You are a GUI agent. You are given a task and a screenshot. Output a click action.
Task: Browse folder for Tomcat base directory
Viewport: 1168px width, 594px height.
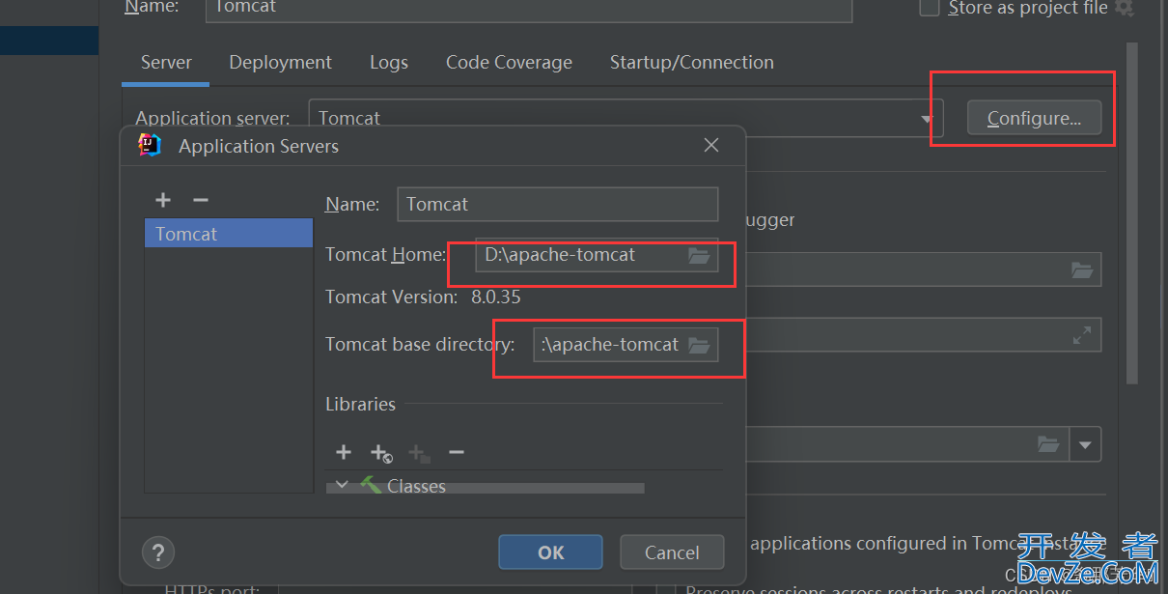tap(699, 345)
